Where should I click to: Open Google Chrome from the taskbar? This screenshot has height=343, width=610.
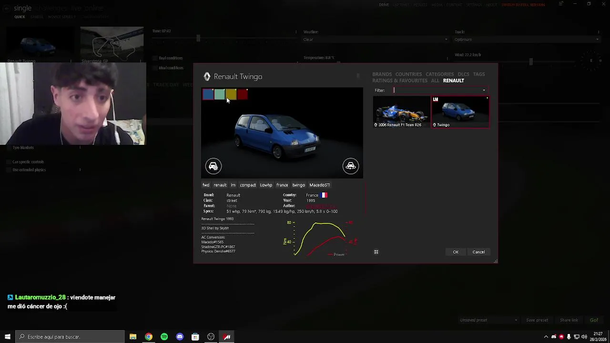[149, 337]
